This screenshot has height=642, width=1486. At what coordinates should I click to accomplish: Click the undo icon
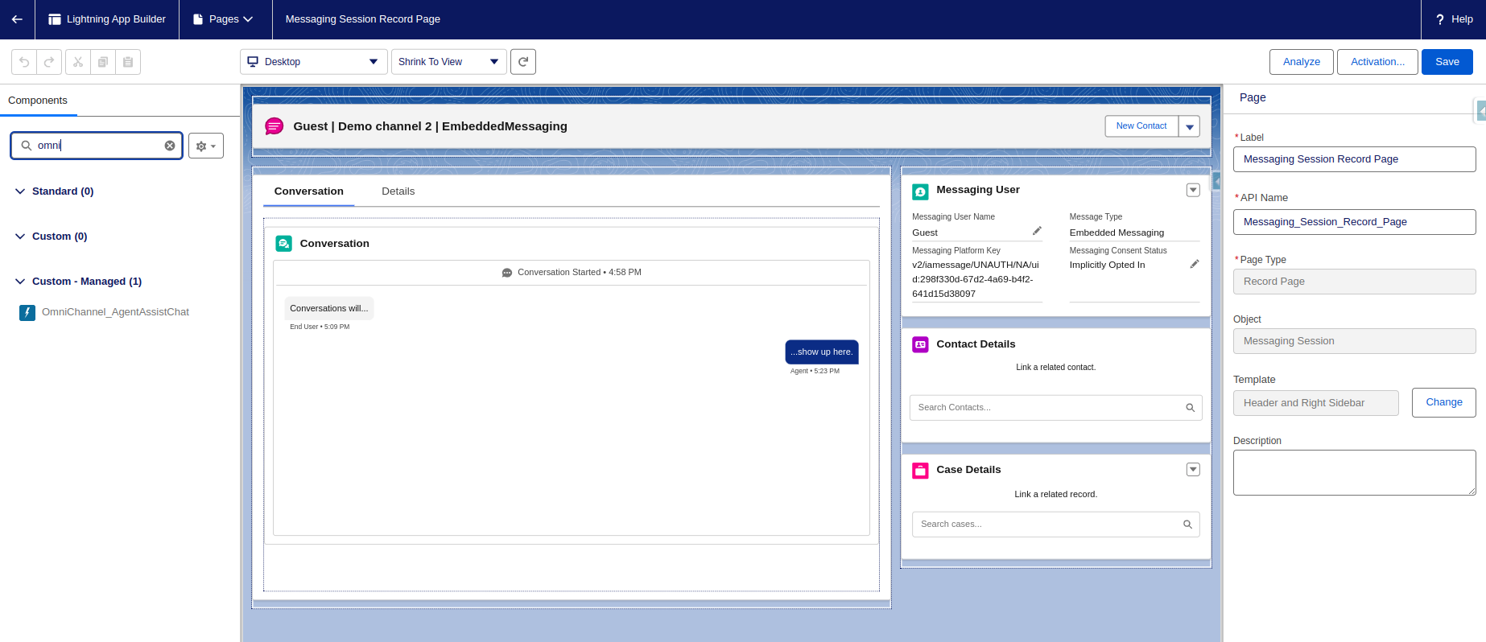point(24,62)
